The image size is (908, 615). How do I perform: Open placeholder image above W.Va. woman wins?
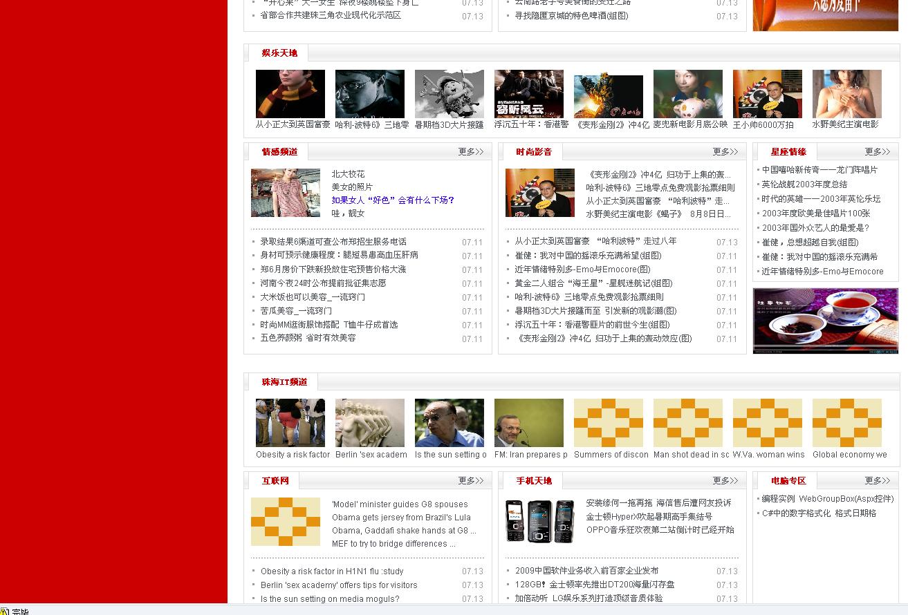pyautogui.click(x=768, y=423)
